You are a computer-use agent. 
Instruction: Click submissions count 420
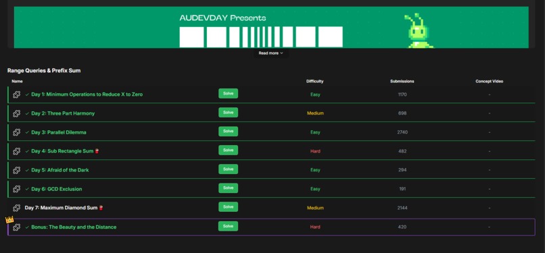point(402,227)
